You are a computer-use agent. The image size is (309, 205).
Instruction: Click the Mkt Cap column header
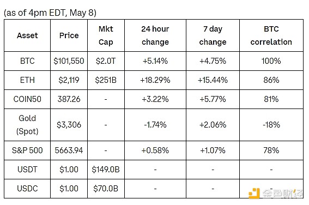pyautogui.click(x=106, y=35)
